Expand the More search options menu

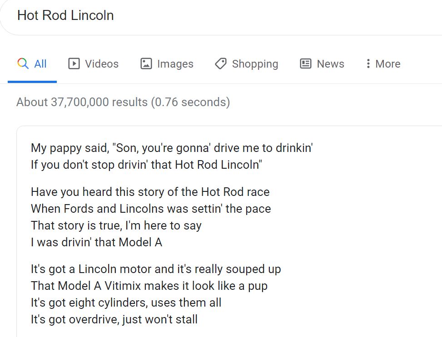(387, 64)
